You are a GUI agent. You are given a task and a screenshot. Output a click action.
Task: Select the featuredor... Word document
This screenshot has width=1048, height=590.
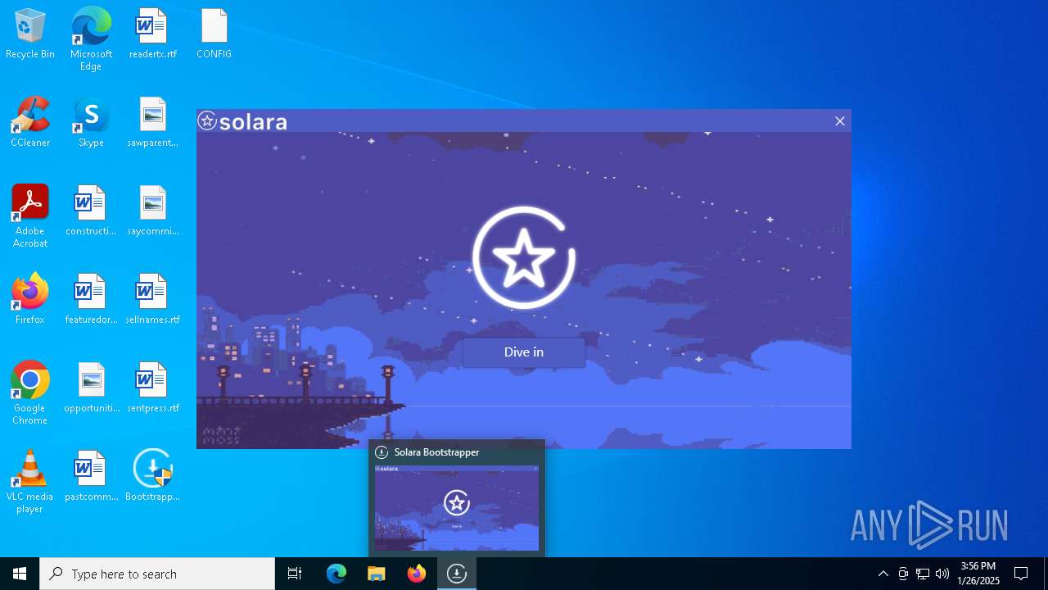91,299
